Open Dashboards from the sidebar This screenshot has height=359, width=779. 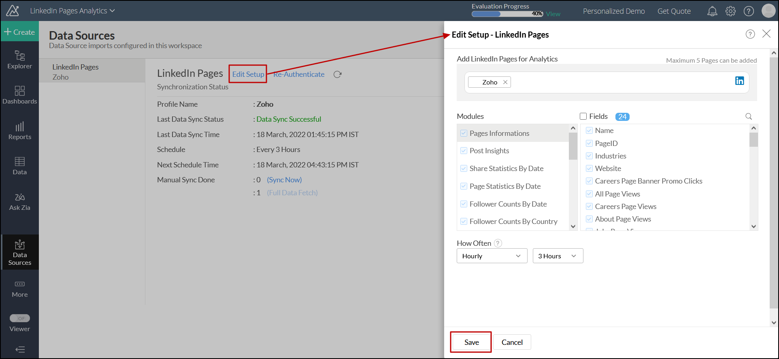tap(19, 95)
